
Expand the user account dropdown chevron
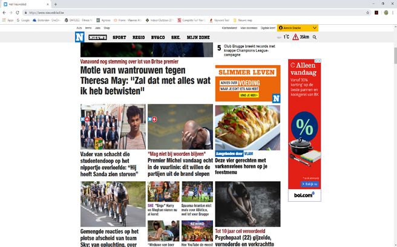[x=315, y=28]
